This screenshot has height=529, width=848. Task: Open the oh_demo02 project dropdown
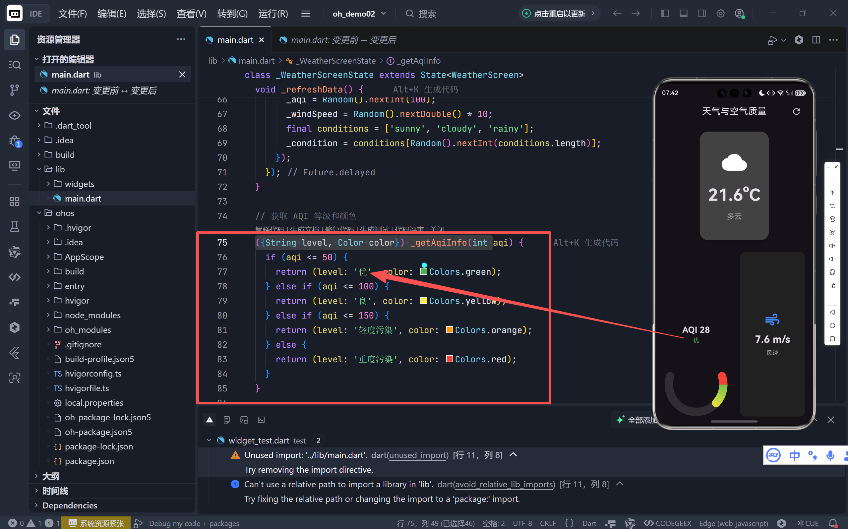pyautogui.click(x=359, y=14)
